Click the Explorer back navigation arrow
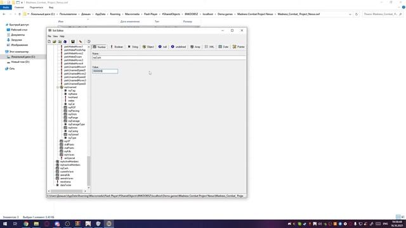This screenshot has height=228, width=406. click(4, 14)
